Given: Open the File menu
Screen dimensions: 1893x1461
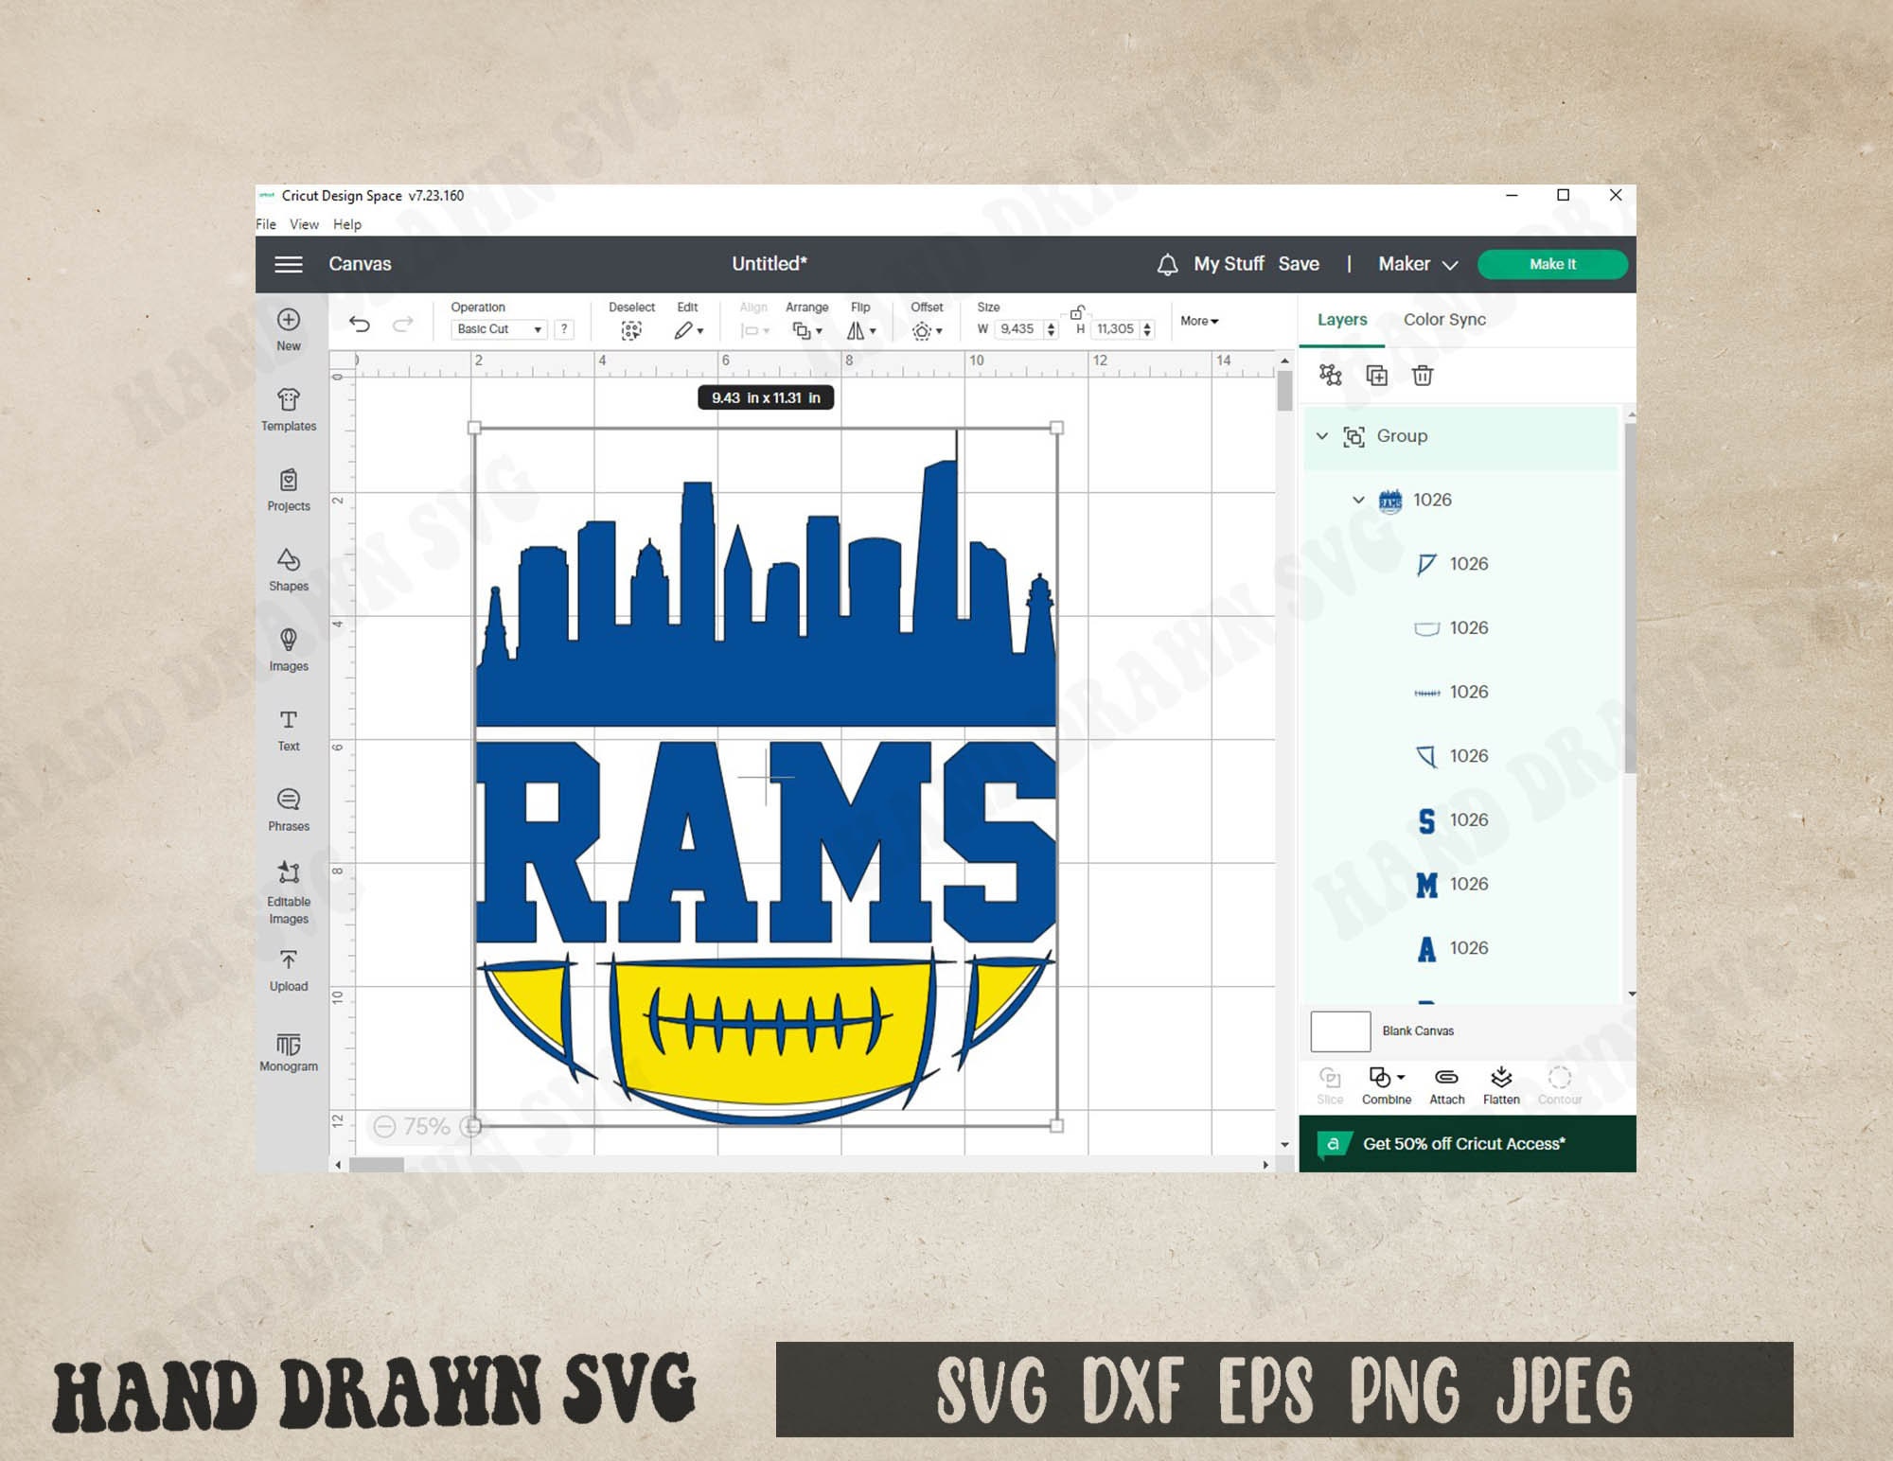Looking at the screenshot, I should (265, 224).
